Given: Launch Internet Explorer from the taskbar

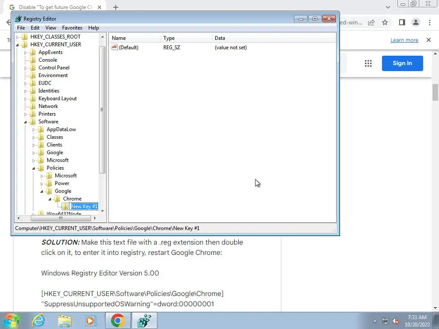Looking at the screenshot, I should pos(38,320).
